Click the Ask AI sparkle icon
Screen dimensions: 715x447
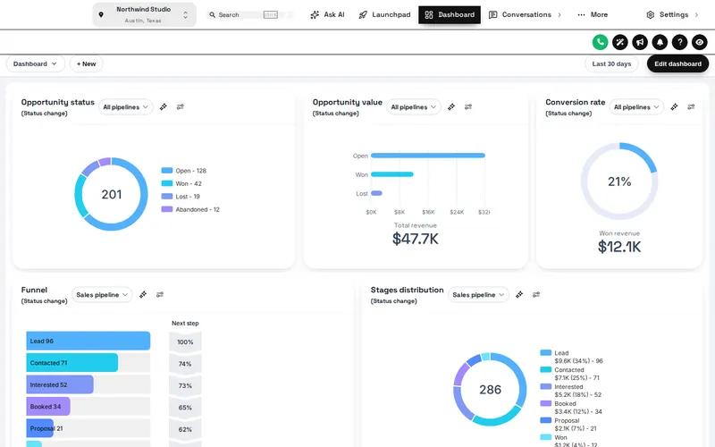point(315,15)
